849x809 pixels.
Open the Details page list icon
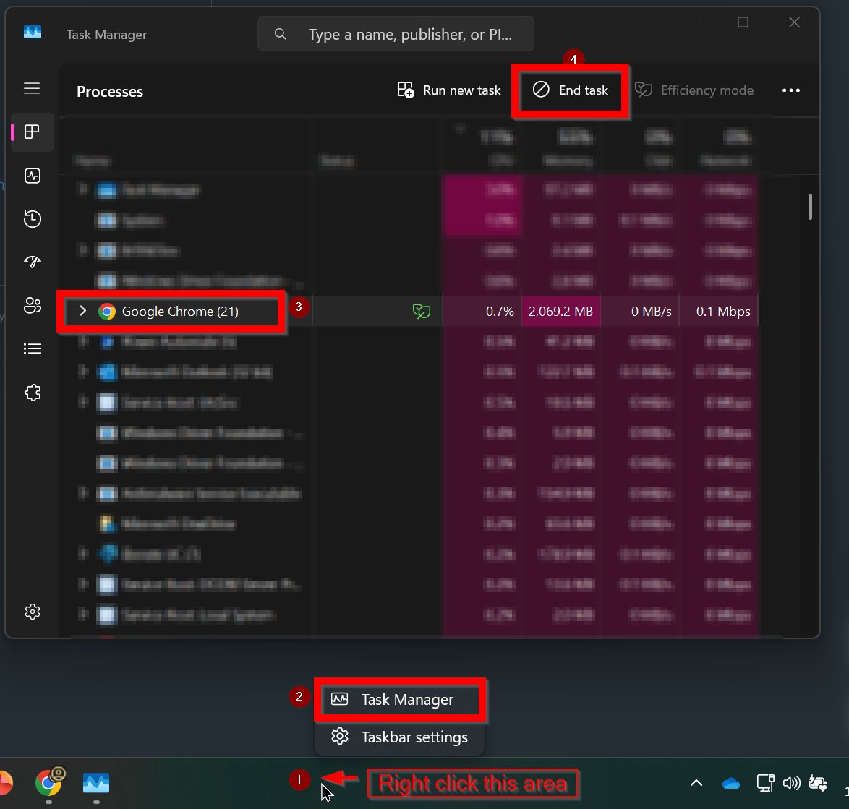(32, 348)
